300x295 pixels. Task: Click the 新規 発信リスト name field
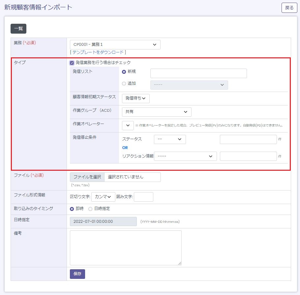click(198, 73)
